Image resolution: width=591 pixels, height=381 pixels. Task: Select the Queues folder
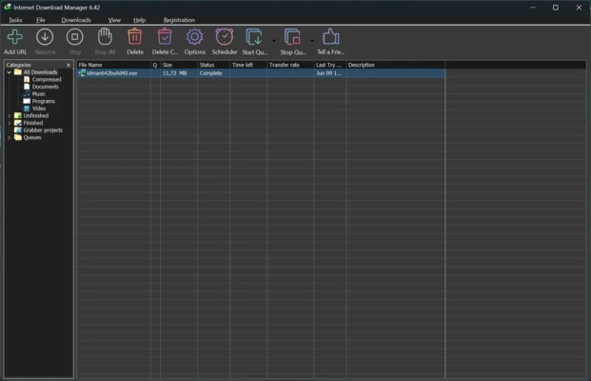click(x=32, y=138)
